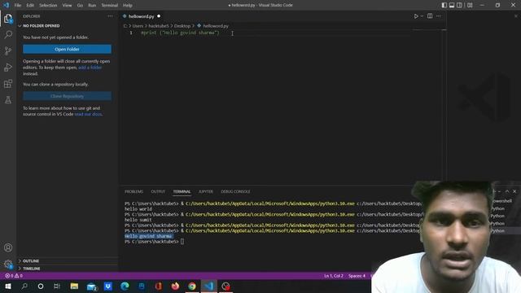Viewport: 521px width, 293px height.
Task: Click the Open Folder button
Action: tap(67, 49)
